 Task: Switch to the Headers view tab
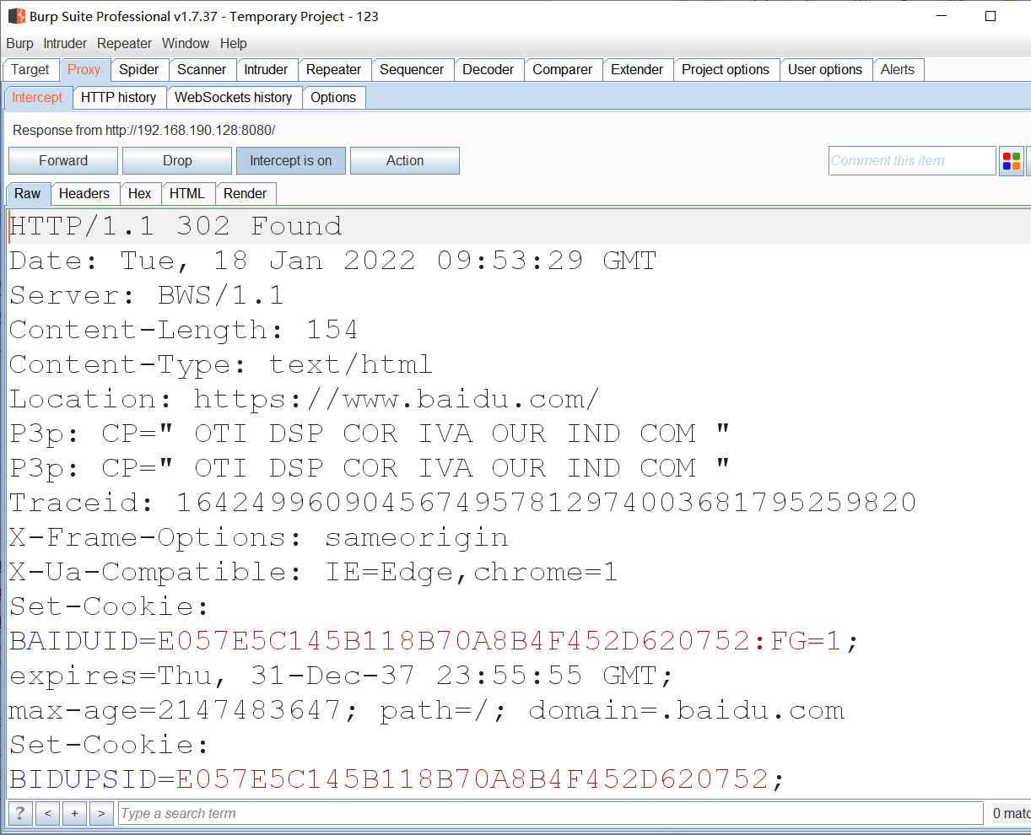84,194
